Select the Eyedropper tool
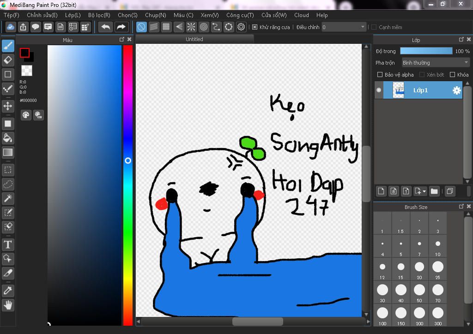Image resolution: width=473 pixels, height=334 pixels. coord(8,290)
